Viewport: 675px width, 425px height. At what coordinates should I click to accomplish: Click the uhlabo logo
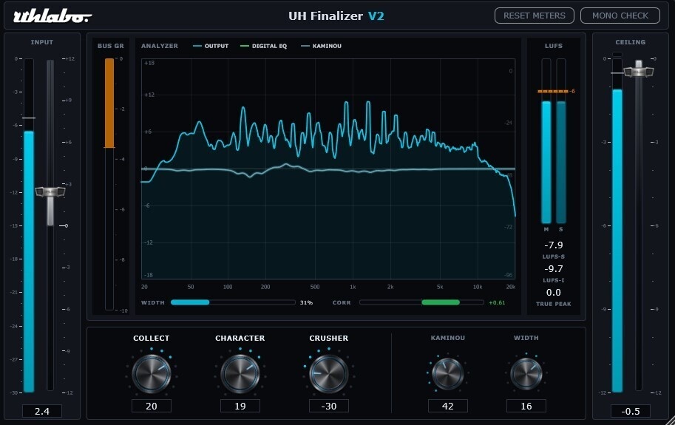[52, 16]
